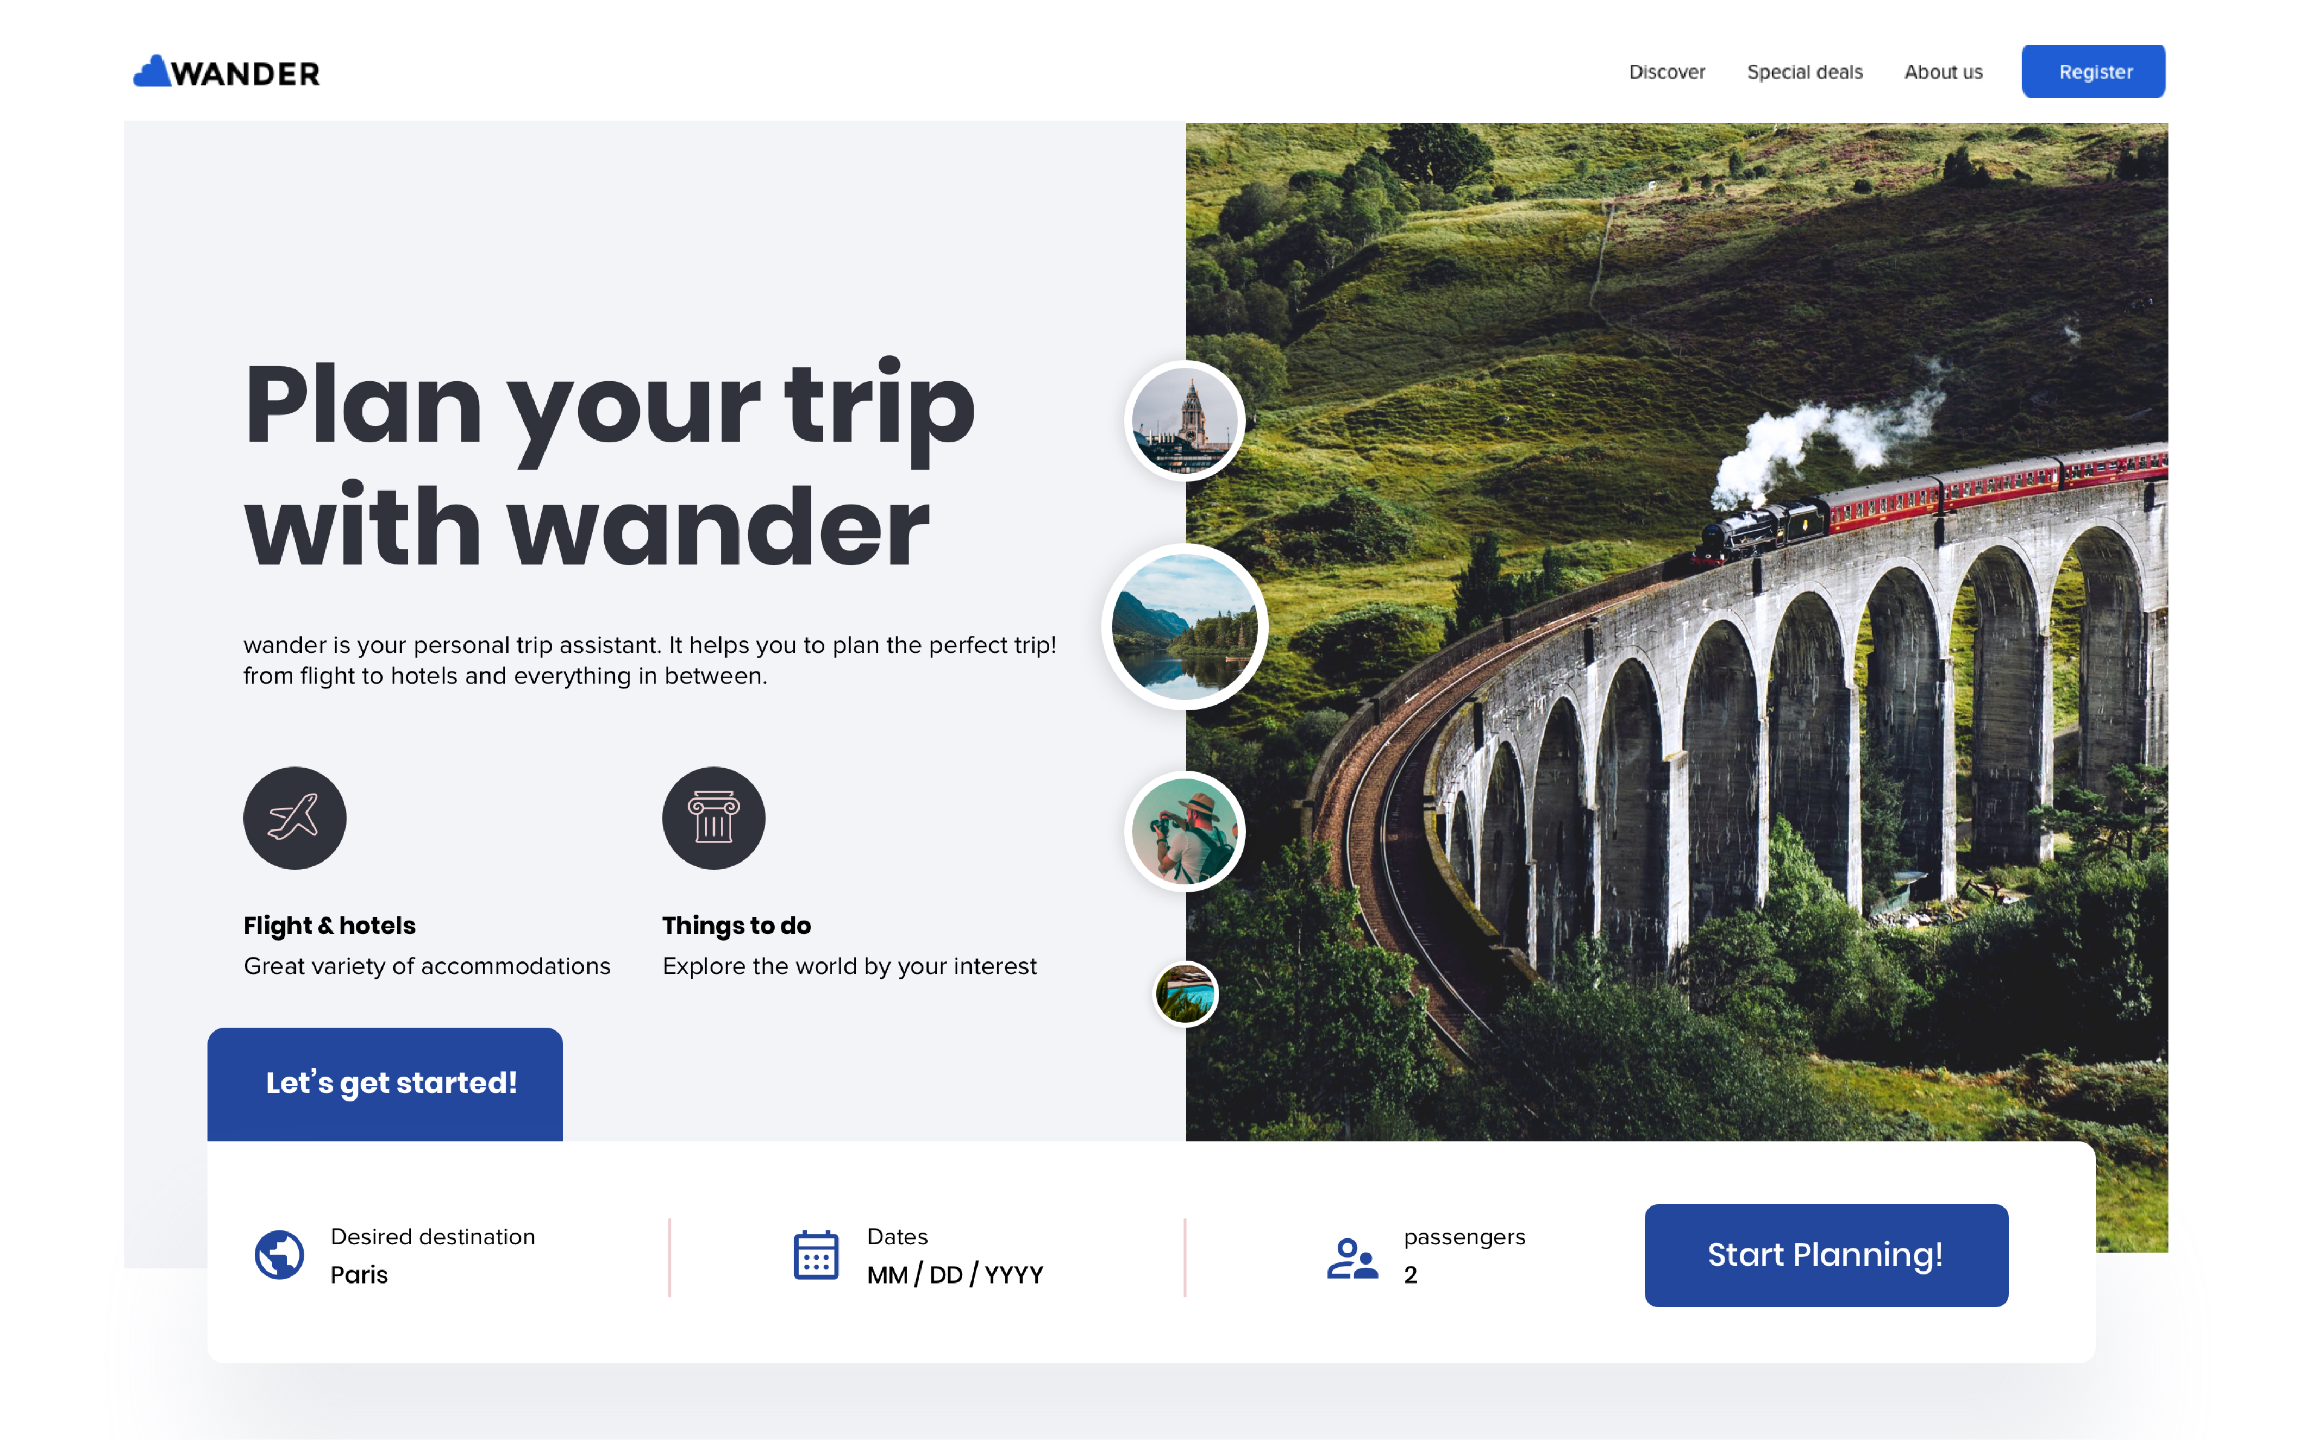Select the small swimming pool thumbnail
2318x1440 pixels.
click(x=1185, y=994)
